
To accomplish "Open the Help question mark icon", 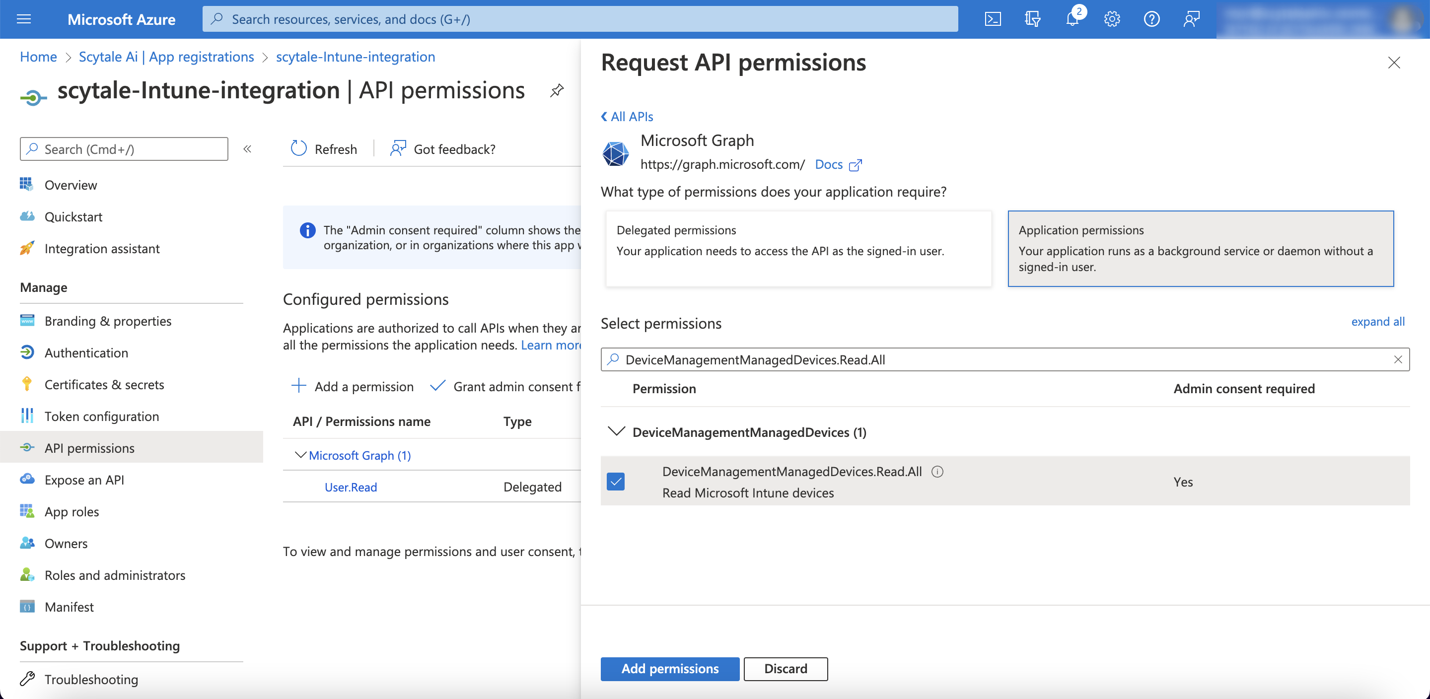I will click(x=1152, y=19).
